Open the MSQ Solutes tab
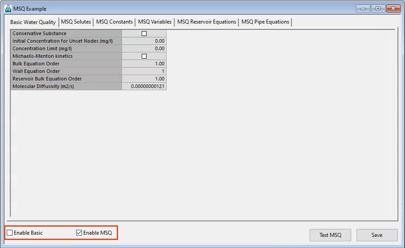The height and width of the screenshot is (248, 405). (76, 22)
